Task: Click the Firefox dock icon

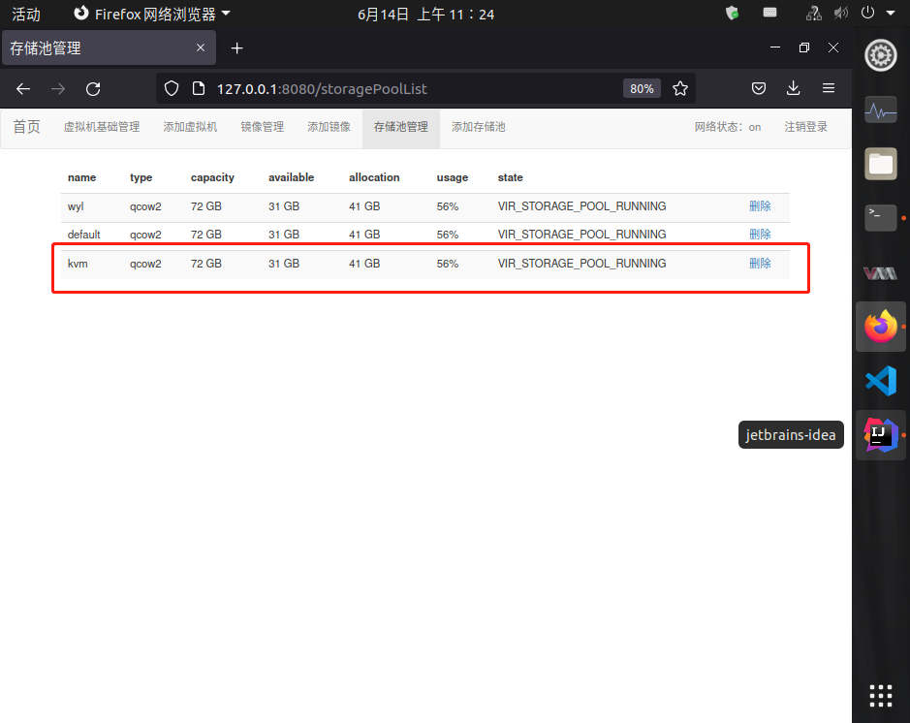Action: click(x=880, y=326)
